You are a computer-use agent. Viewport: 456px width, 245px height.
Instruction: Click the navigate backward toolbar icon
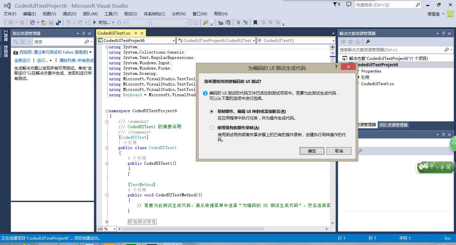(x=11, y=23)
